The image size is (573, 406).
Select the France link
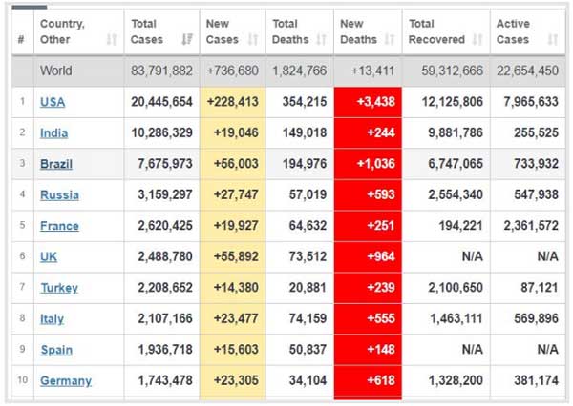pyautogui.click(x=59, y=226)
